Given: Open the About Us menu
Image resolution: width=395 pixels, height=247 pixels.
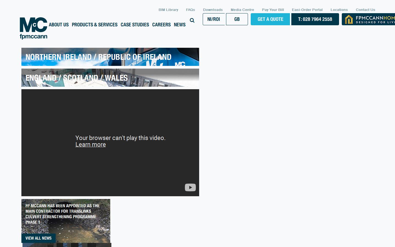Looking at the screenshot, I should [59, 25].
